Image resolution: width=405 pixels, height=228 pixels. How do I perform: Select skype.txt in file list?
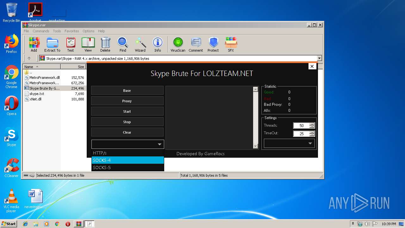(x=37, y=94)
